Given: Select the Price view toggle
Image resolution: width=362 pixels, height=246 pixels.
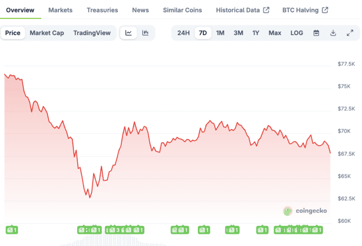Looking at the screenshot, I should 13,33.
